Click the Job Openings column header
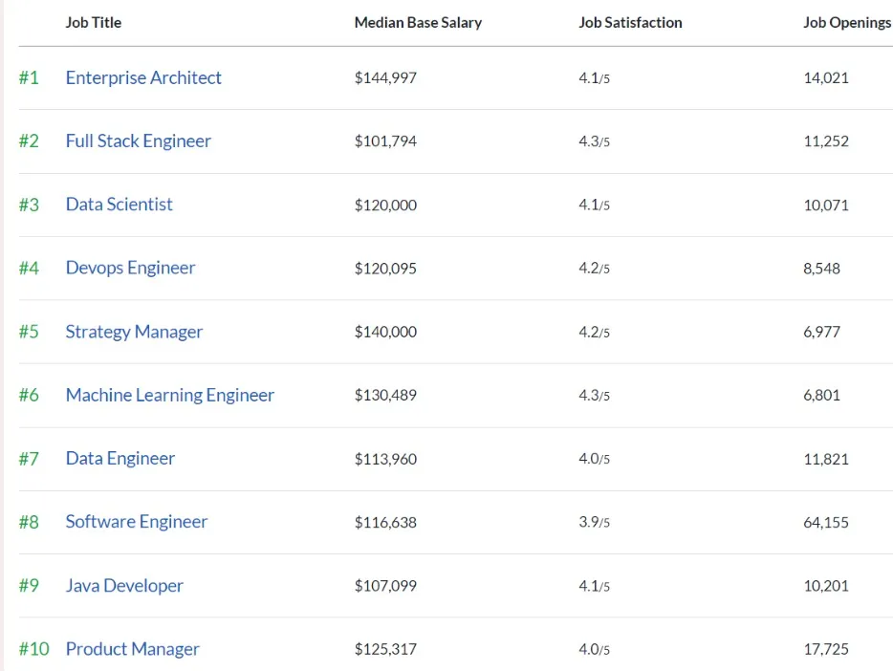 (x=847, y=22)
